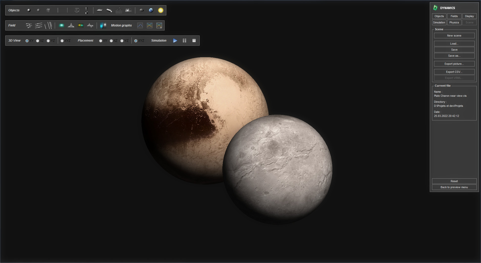
Task: Select YZ option under Placement
Action: click(122, 41)
